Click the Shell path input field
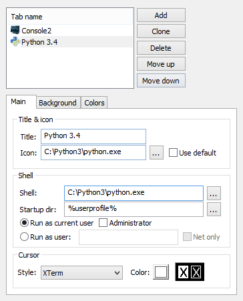The width and height of the screenshot is (243, 301). coord(134,193)
